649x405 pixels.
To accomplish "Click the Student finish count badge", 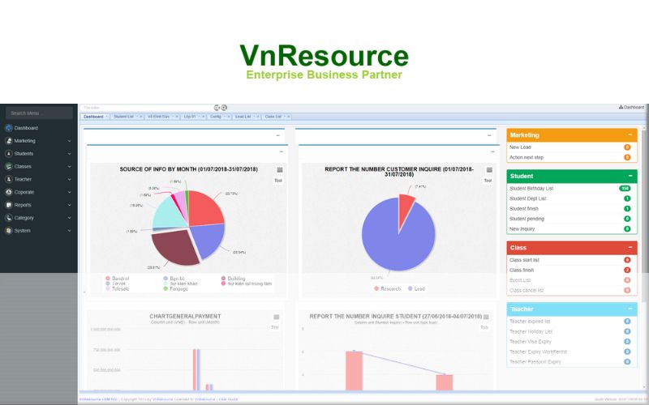I will point(627,209).
